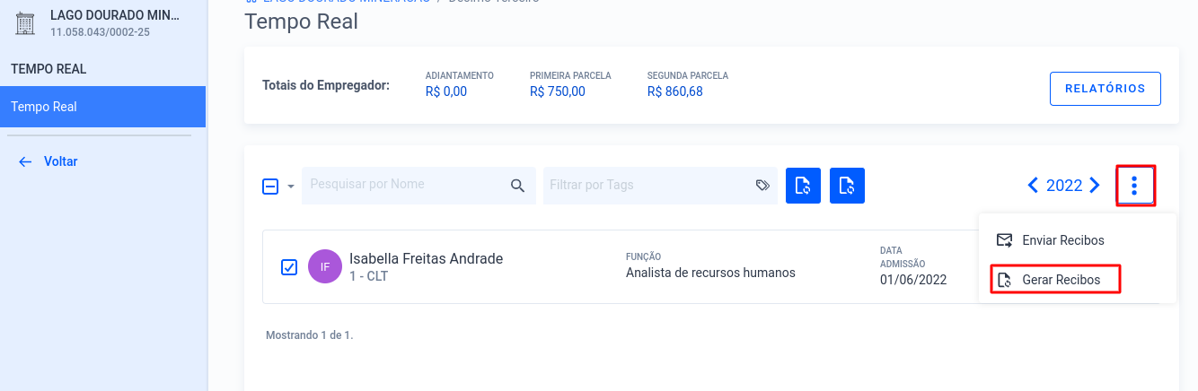Viewport: 1198px width, 391px height.
Task: Click the IF avatar of Isabella
Action: (x=325, y=266)
